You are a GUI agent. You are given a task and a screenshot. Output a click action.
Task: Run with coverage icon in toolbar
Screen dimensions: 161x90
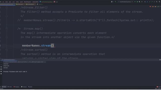140,2
